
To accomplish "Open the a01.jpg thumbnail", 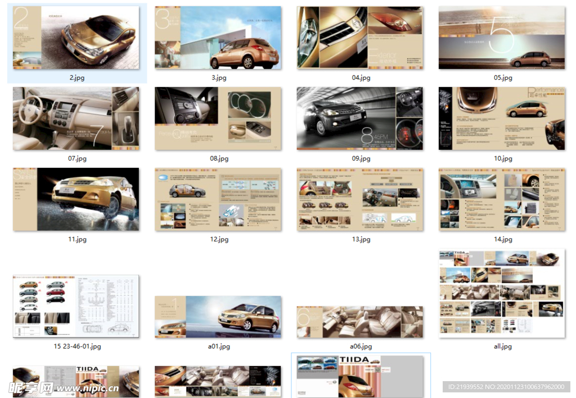I will [218, 317].
